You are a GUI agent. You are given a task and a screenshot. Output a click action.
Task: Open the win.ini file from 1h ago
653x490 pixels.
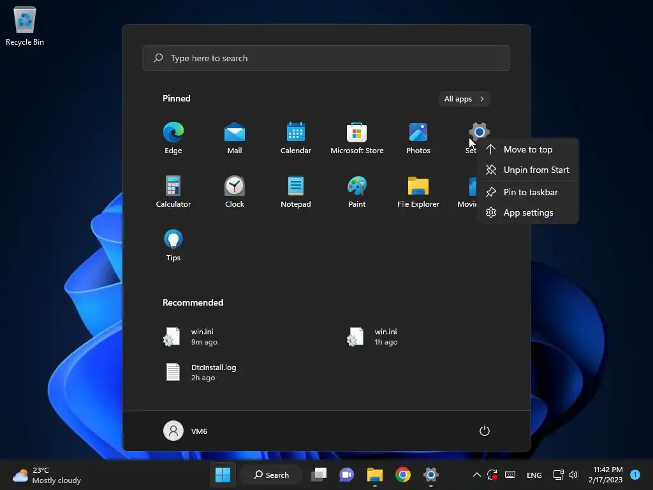[372, 337]
